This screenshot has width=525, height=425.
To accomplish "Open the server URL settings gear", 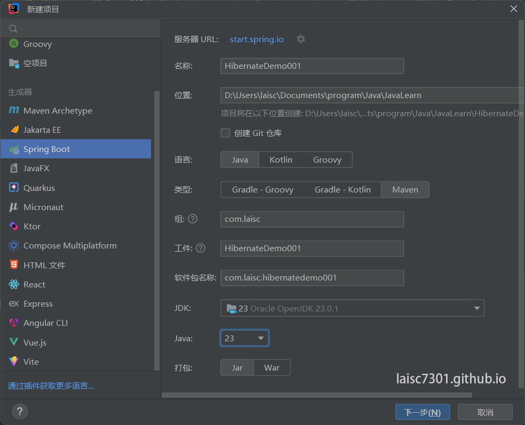I will [x=300, y=38].
